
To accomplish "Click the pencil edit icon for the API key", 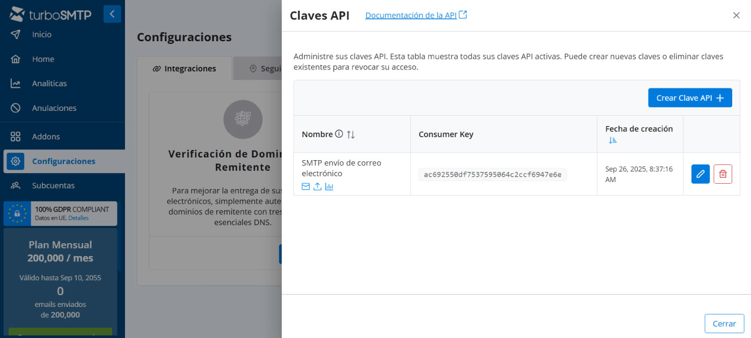I will click(700, 174).
